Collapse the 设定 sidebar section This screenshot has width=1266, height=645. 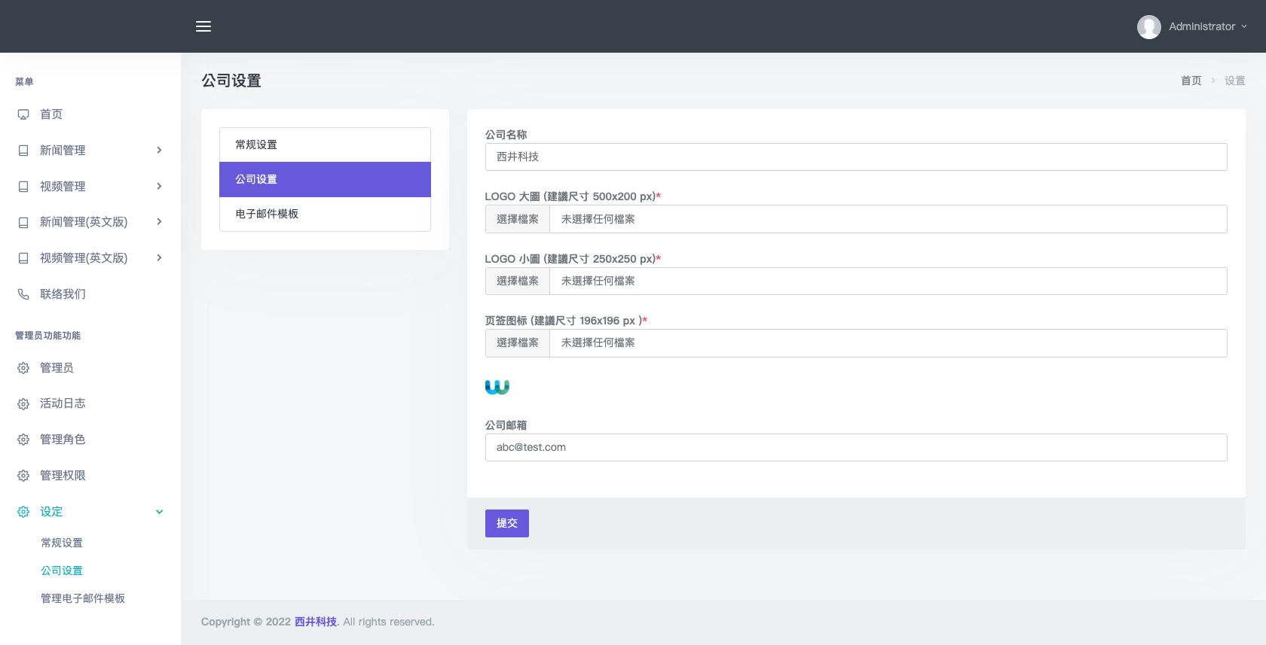click(159, 512)
